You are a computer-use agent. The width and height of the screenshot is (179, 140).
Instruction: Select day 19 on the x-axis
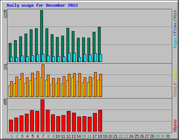tap(105, 136)
